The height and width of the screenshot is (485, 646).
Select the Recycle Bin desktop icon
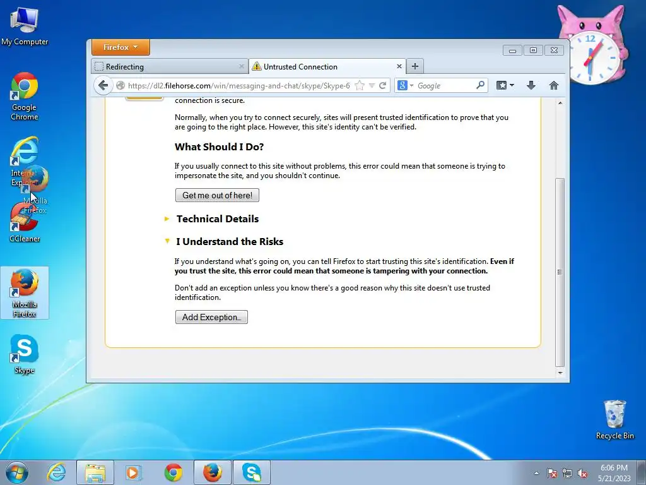614,419
